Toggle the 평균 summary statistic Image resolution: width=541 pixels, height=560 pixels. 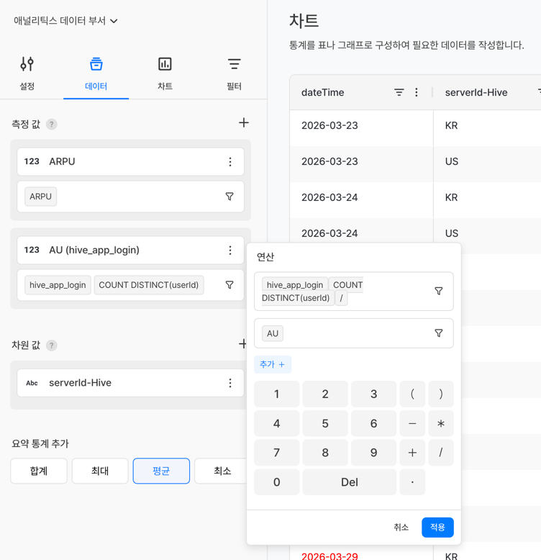(x=161, y=471)
